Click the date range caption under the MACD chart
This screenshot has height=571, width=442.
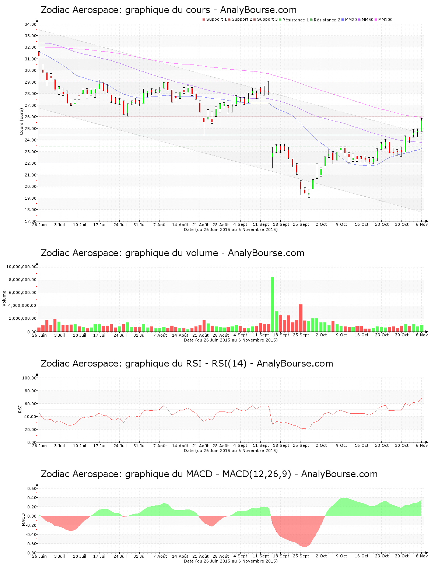(231, 561)
